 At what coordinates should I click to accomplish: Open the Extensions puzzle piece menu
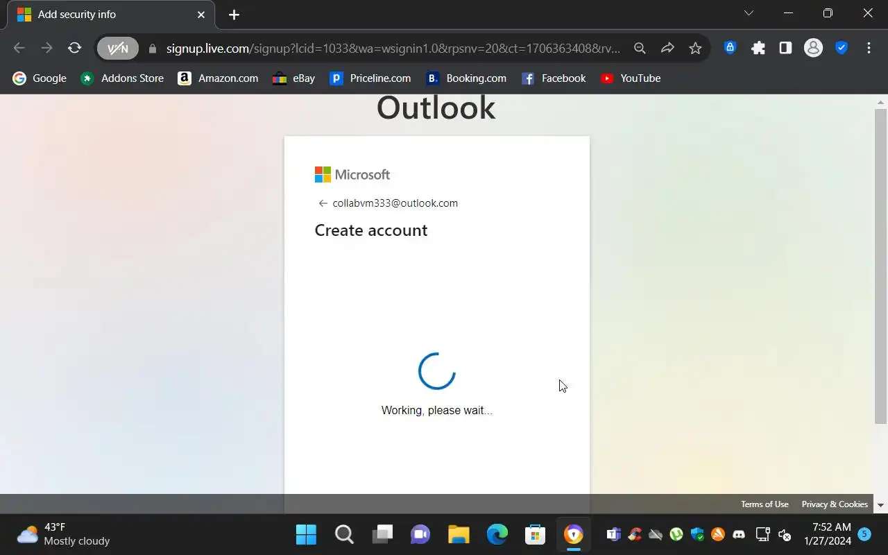coord(758,48)
